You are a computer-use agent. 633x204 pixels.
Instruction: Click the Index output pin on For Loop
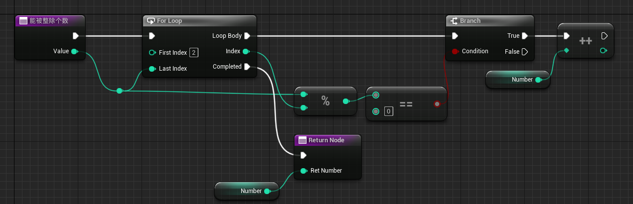[x=245, y=51]
